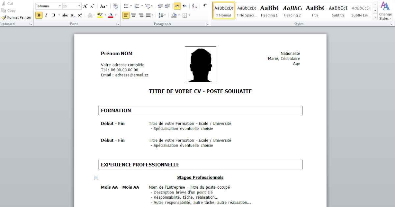Viewport: 395px width, 207px height.
Task: Toggle Show/Hide paragraph marks
Action: pyautogui.click(x=205, y=6)
